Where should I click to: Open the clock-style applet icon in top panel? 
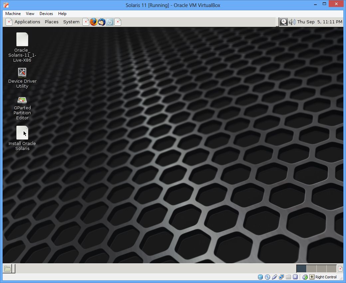pyautogui.click(x=283, y=22)
